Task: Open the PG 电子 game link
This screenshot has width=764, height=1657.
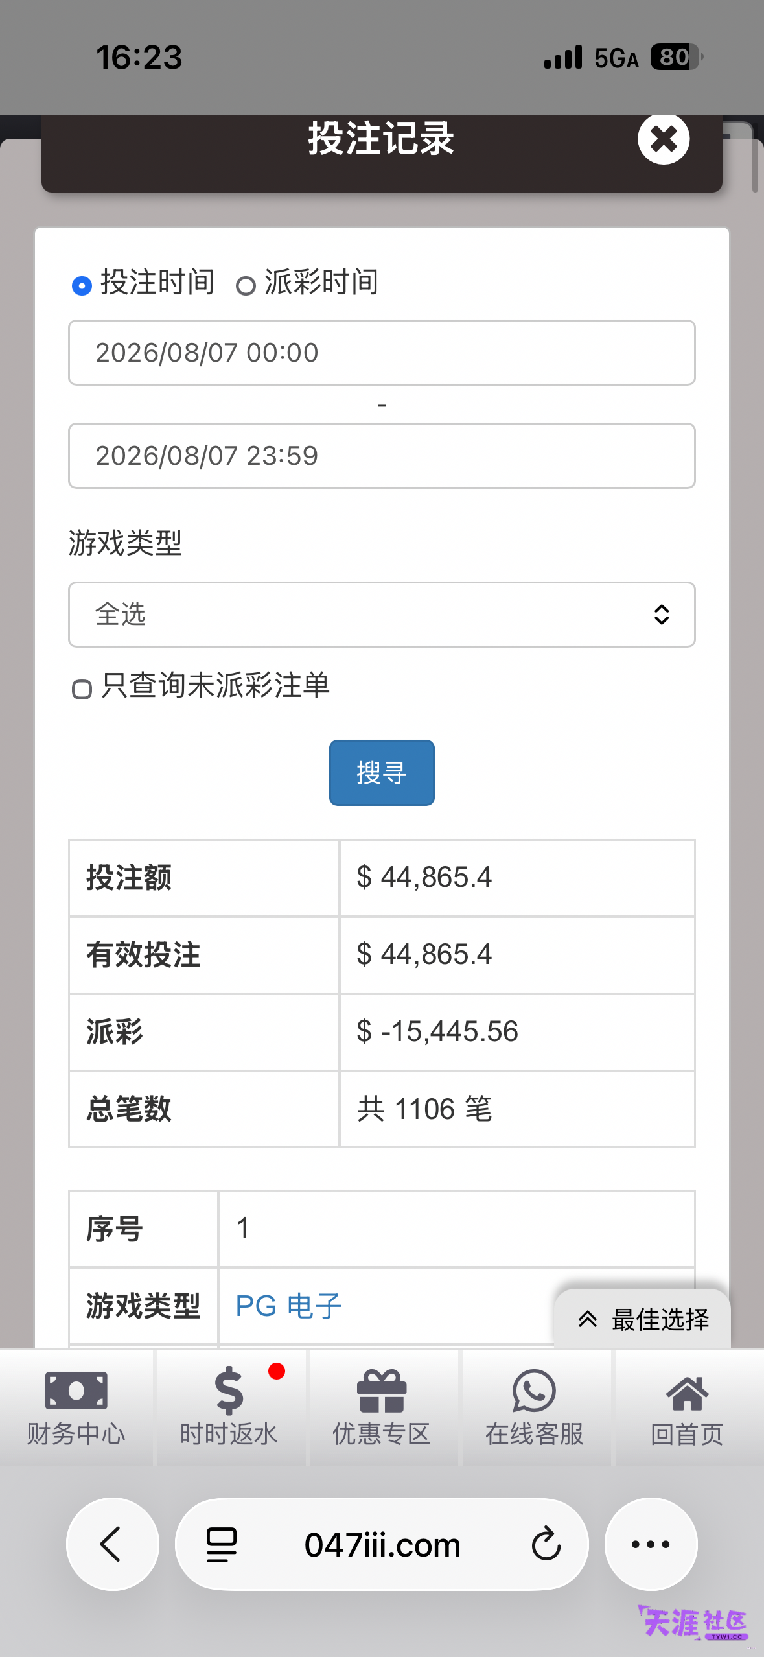Action: point(289,1306)
